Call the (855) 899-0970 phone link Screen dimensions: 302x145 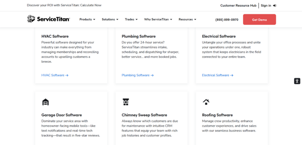tap(227, 20)
